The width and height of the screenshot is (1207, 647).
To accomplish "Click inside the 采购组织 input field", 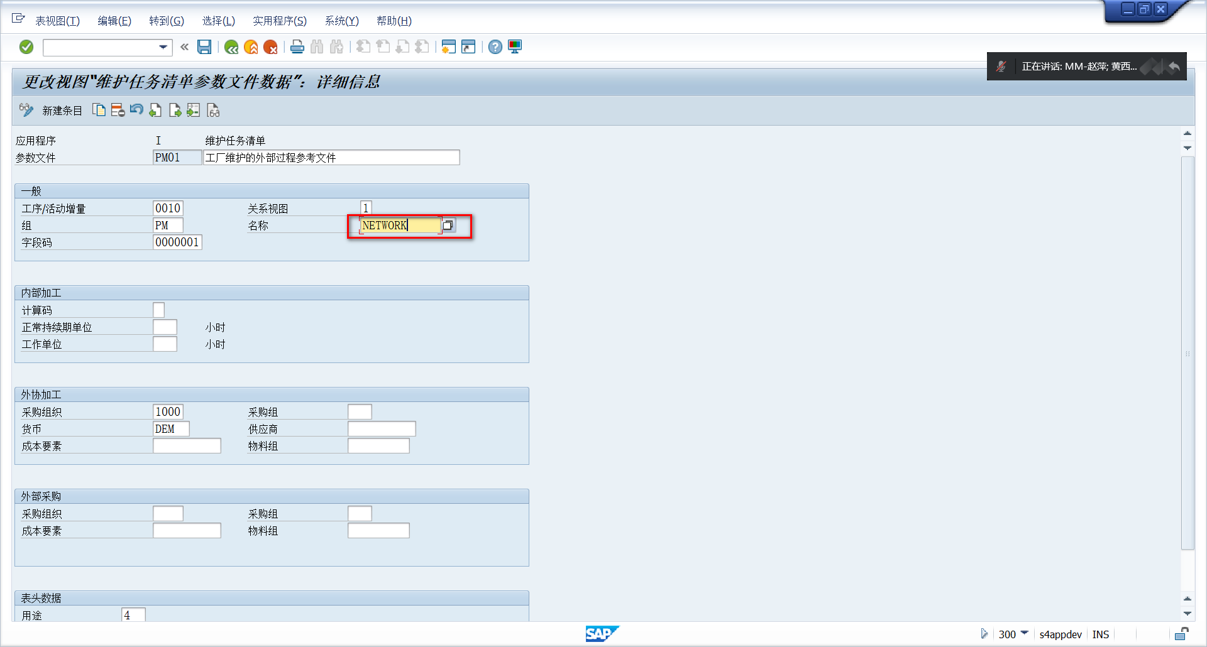I will click(168, 411).
